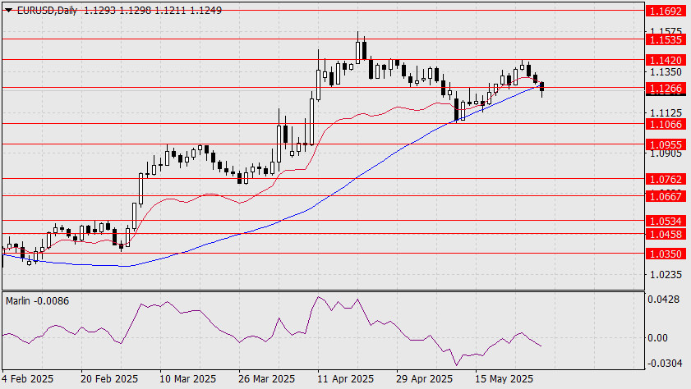This screenshot has height=389, width=691.
Task: Select the 1.1692 price level label
Action: pyautogui.click(x=666, y=11)
